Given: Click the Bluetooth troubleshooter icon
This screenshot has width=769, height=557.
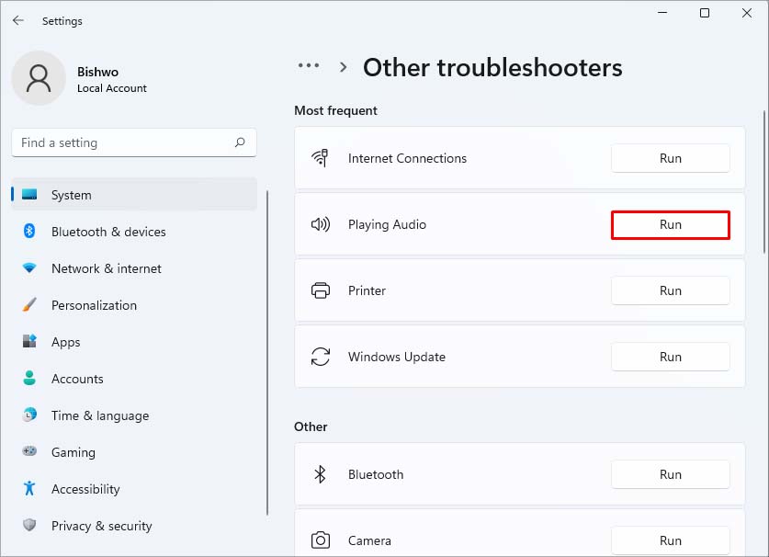Looking at the screenshot, I should (x=321, y=474).
